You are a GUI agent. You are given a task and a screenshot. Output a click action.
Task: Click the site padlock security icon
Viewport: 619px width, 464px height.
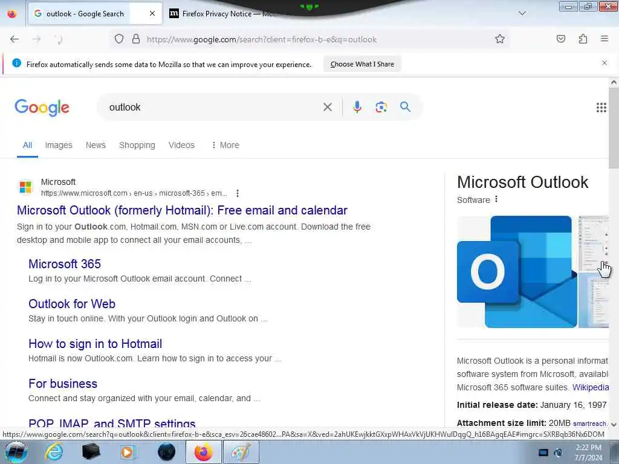coord(136,39)
